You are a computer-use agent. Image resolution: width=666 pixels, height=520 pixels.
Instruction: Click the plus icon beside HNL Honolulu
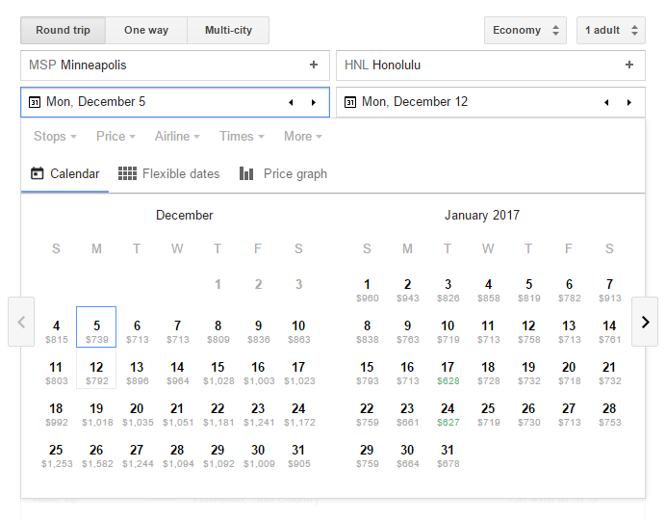[x=628, y=65]
